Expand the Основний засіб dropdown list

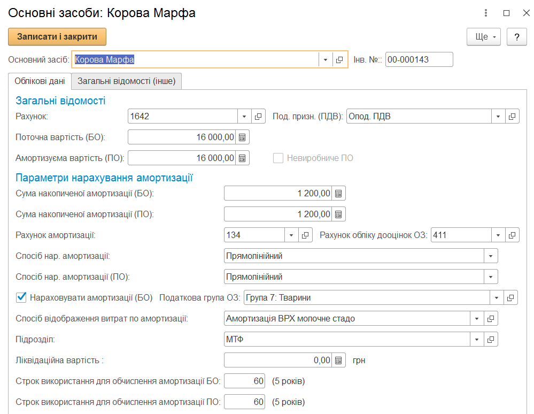326,59
